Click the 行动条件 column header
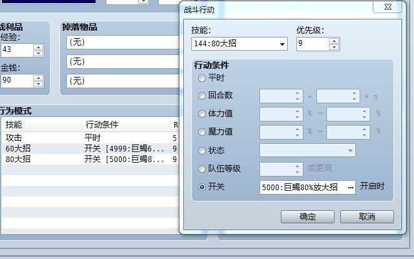 126,124
